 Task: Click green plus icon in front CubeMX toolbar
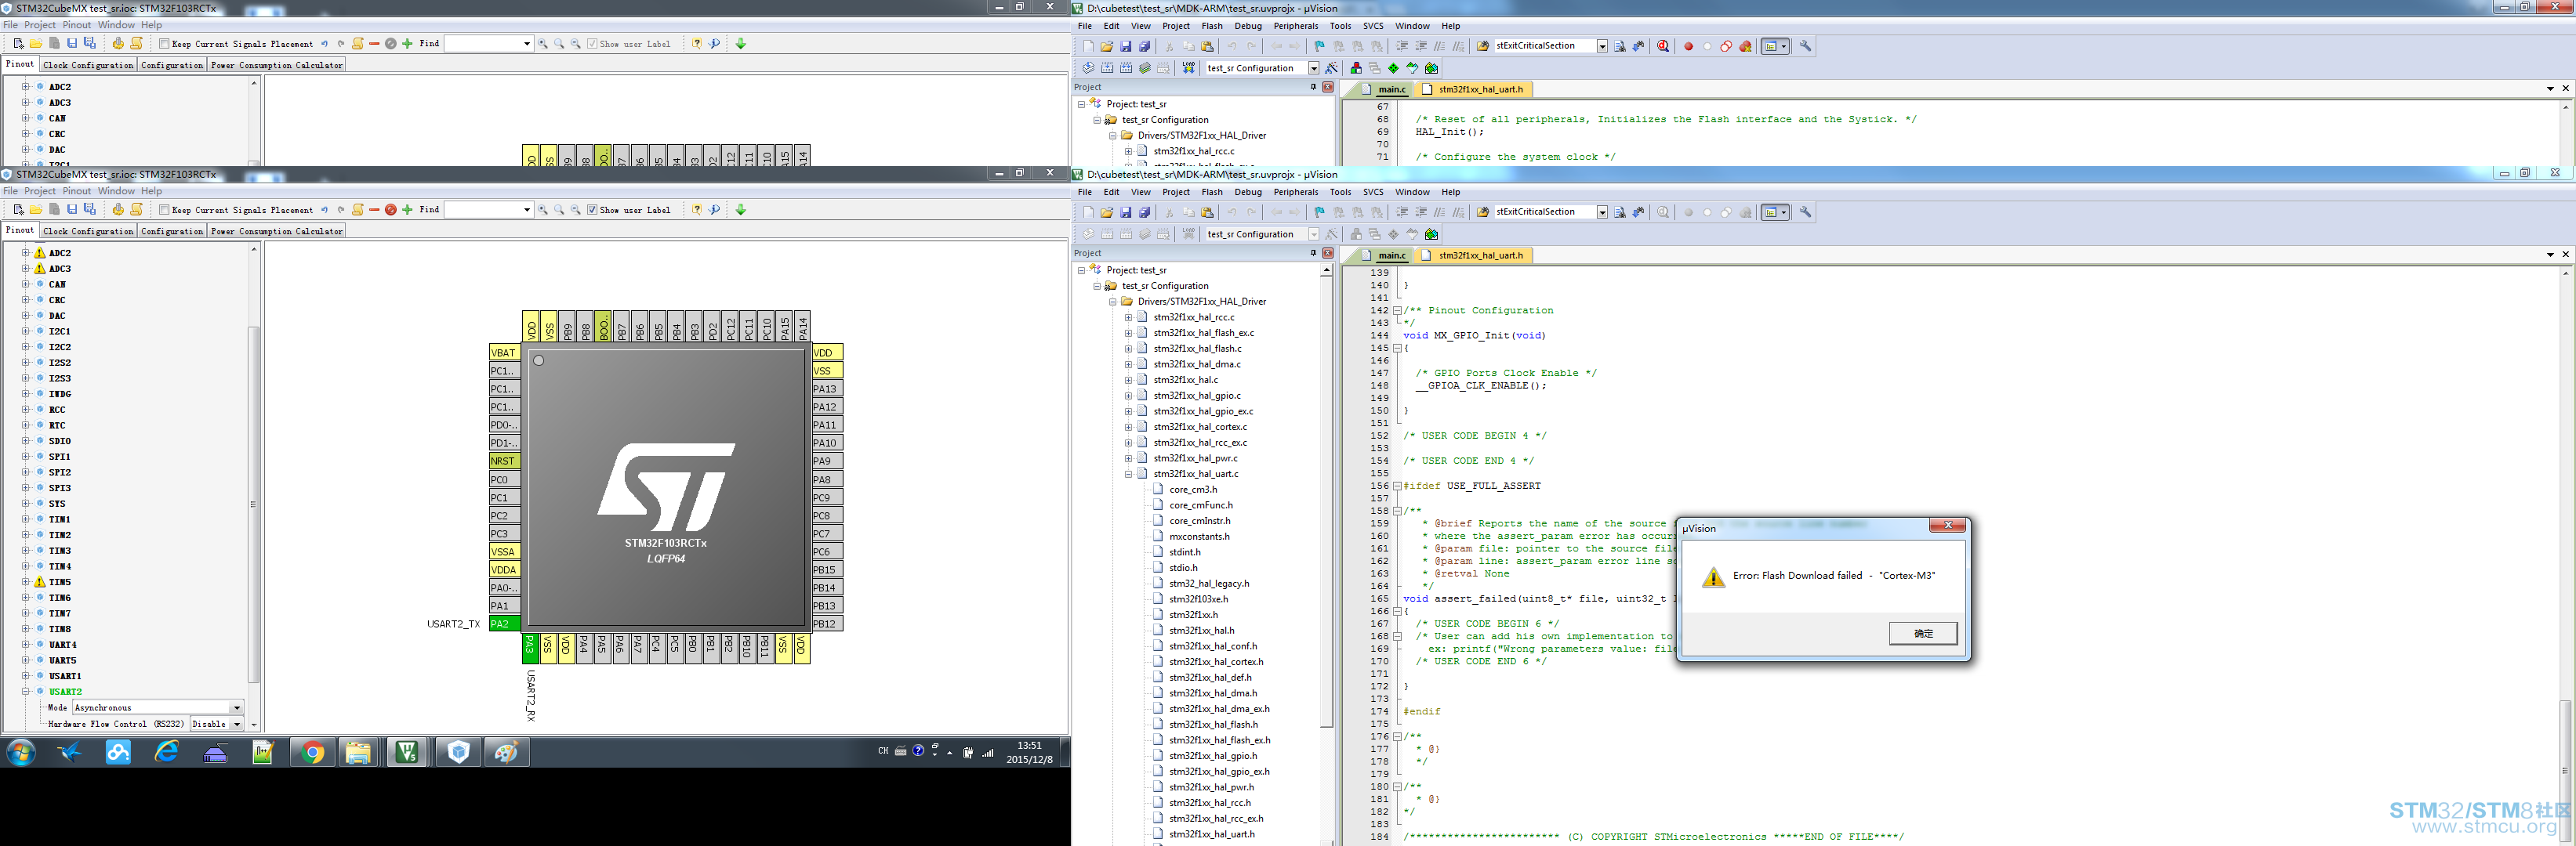407,210
